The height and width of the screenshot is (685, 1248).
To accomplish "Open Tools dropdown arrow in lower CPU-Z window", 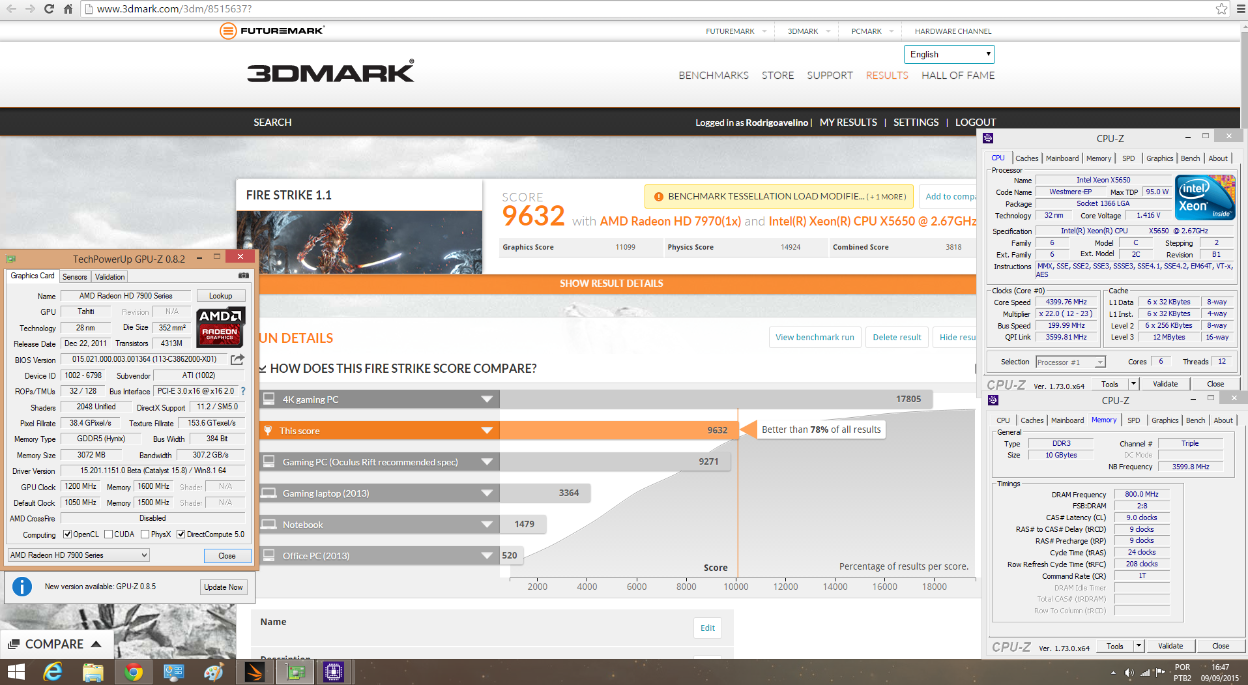I will (1139, 646).
